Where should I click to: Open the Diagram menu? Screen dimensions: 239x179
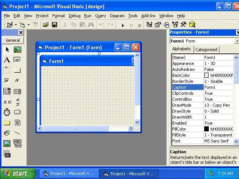[117, 16]
